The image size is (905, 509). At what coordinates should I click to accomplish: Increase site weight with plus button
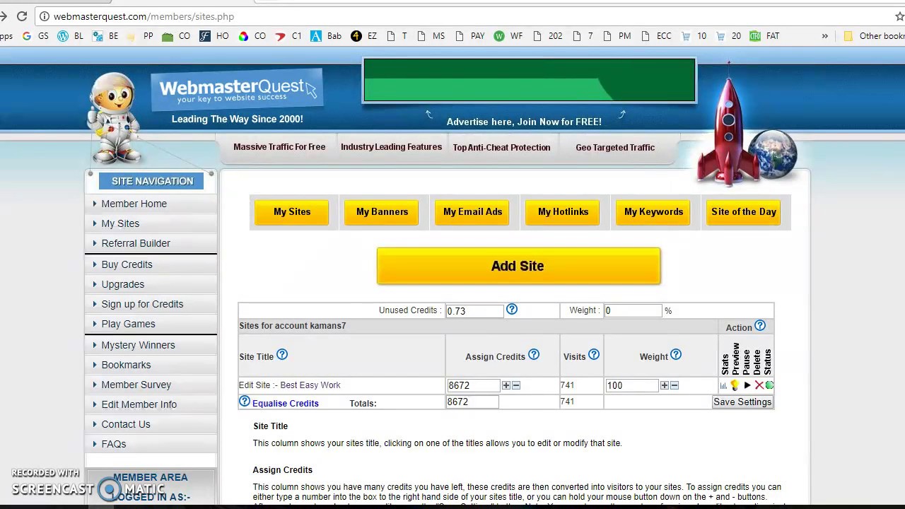pyautogui.click(x=664, y=385)
